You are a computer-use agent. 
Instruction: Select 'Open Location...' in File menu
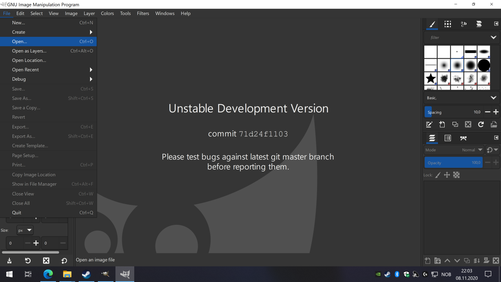point(49,60)
